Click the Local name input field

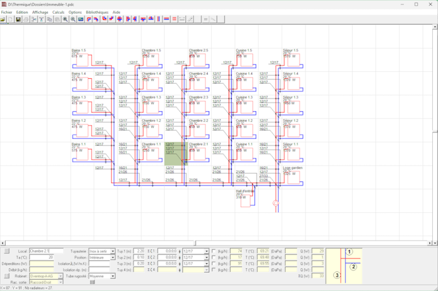46,251
